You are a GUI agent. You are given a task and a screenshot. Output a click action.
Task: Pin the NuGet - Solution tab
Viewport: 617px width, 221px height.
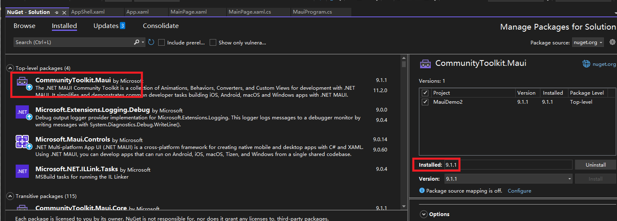[57, 12]
